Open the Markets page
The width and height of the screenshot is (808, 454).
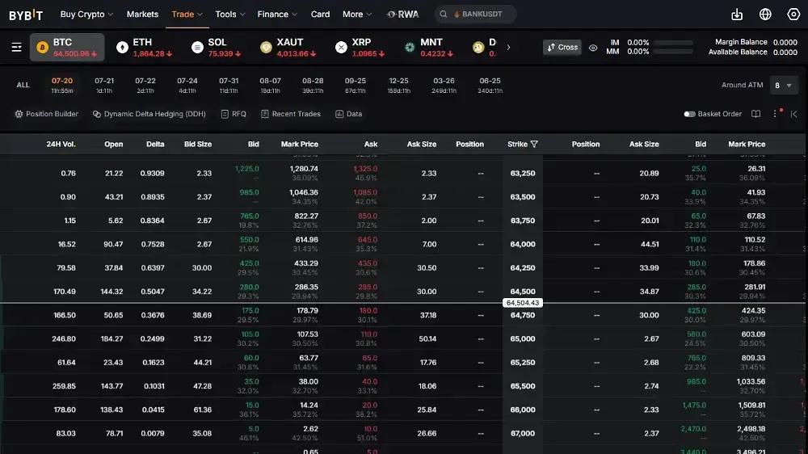pos(142,15)
